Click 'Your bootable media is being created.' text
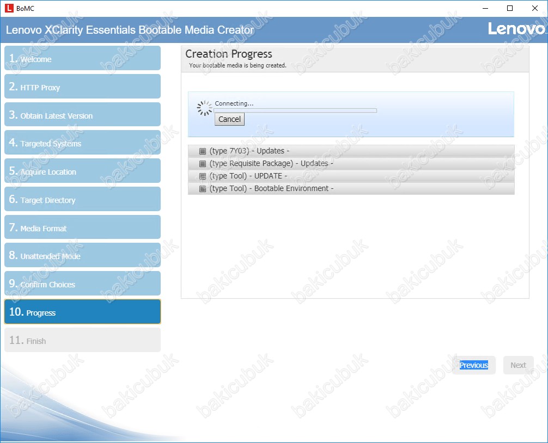 click(x=238, y=65)
